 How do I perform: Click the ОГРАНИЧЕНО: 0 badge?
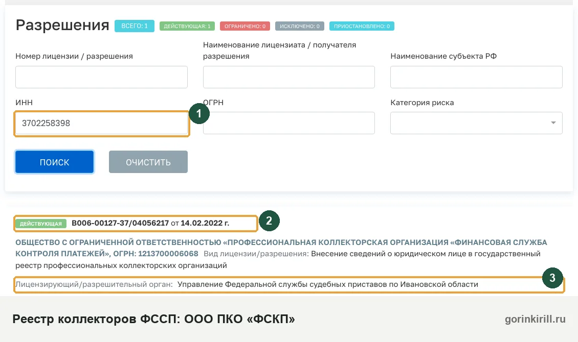(245, 26)
